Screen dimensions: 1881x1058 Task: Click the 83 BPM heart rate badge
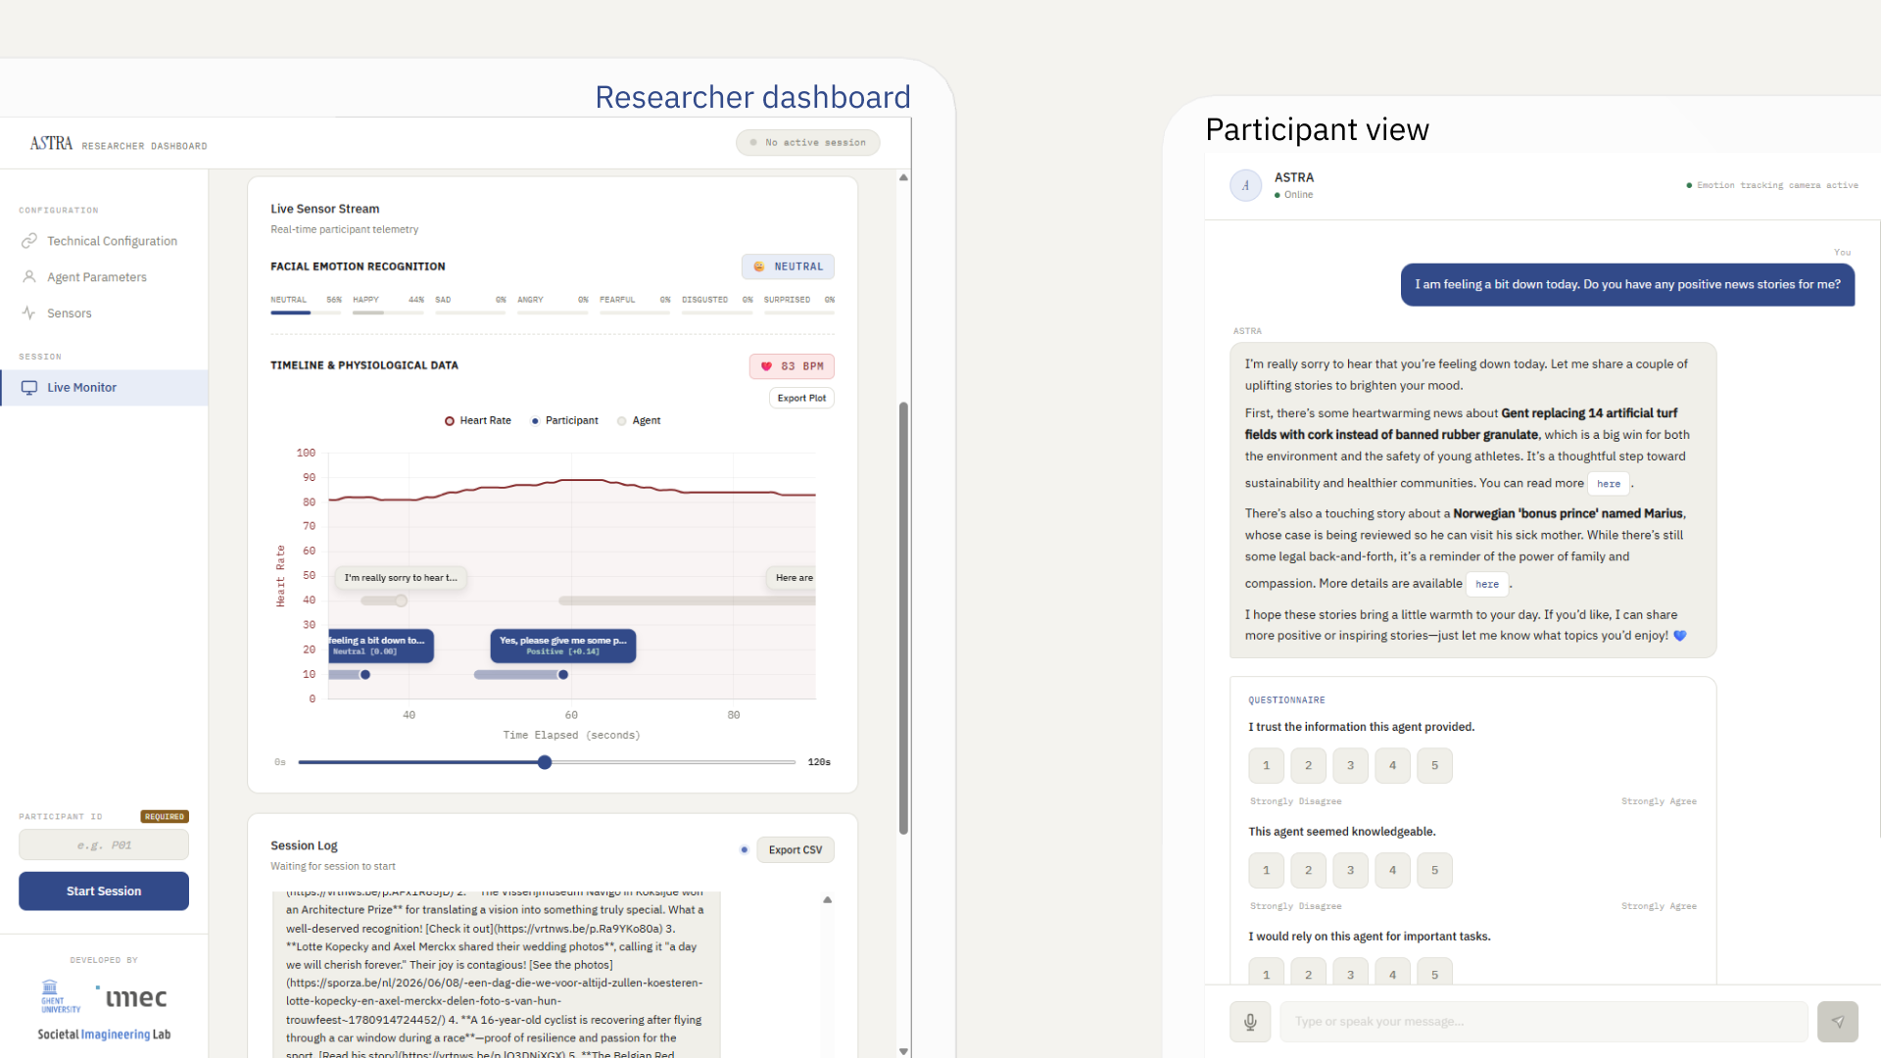pyautogui.click(x=792, y=366)
